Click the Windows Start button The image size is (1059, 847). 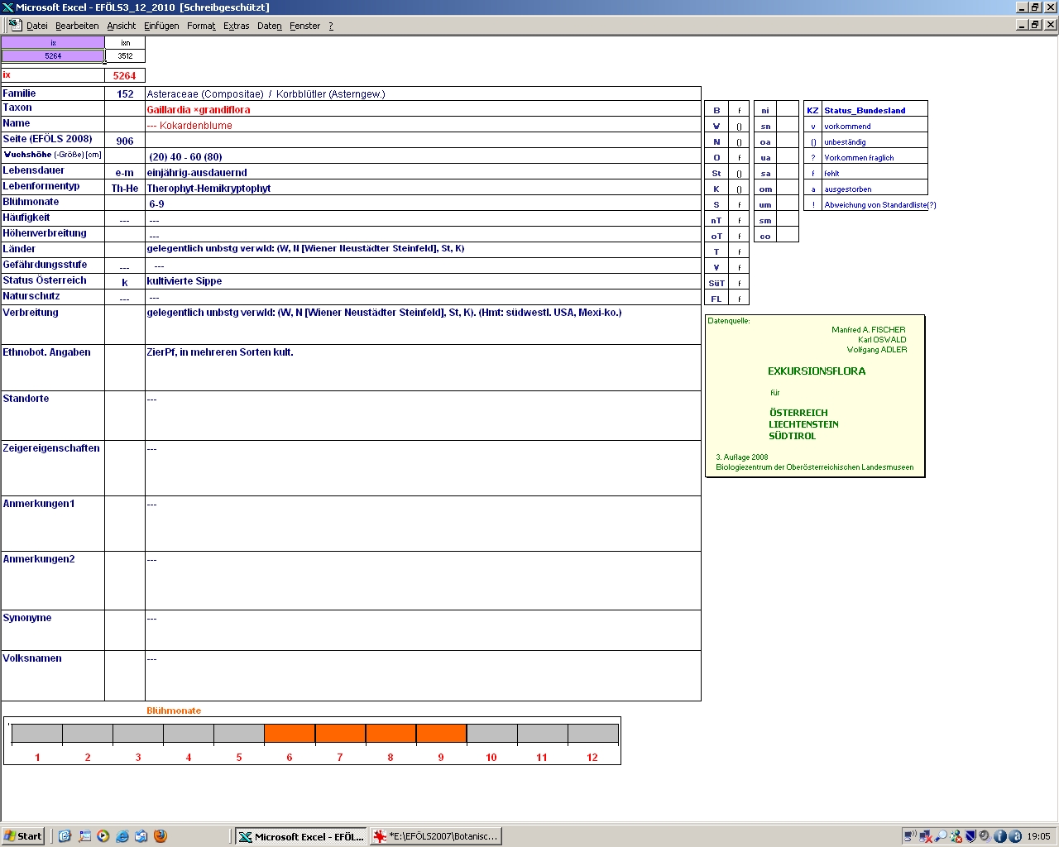pos(23,836)
